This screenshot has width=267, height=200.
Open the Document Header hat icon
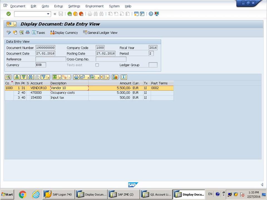coord(28,32)
